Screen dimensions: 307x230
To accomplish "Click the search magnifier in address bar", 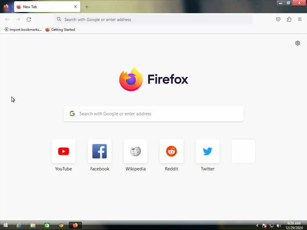I will 59,19.
